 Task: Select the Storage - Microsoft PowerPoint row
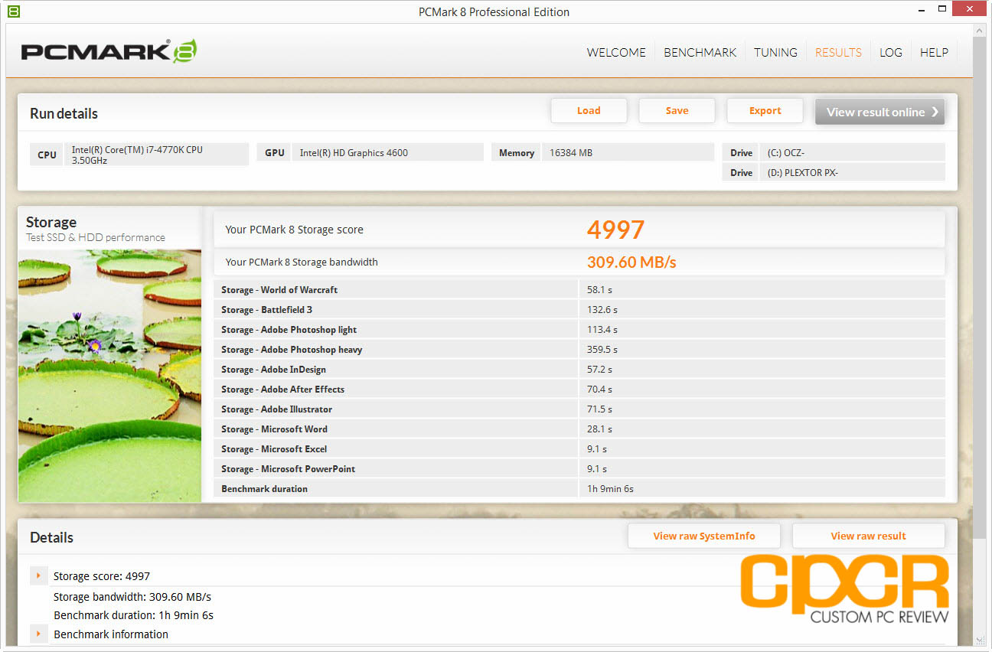click(x=579, y=468)
